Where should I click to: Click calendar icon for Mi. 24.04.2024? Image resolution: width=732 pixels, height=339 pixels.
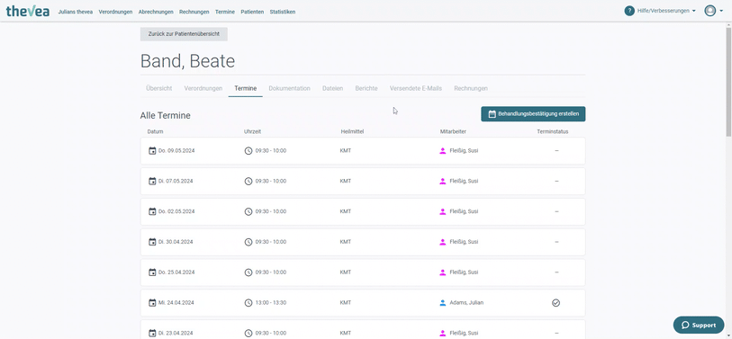pos(152,303)
